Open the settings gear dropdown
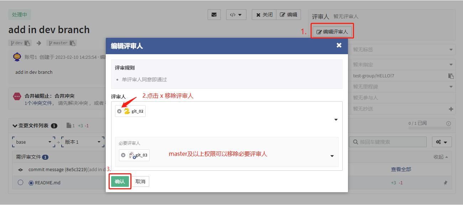 [442, 142]
